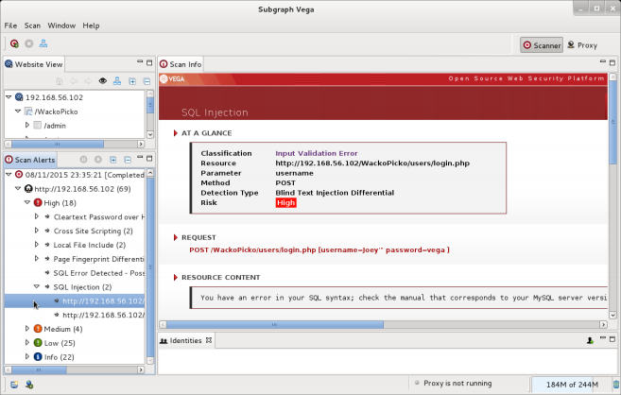Start a new scan from main toolbar

14,43
